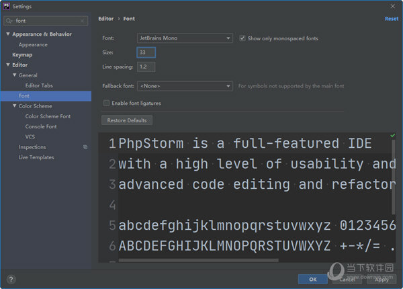Select Editor Tabs in the settings tree
Screen dimensions: 403x289
click(x=39, y=85)
